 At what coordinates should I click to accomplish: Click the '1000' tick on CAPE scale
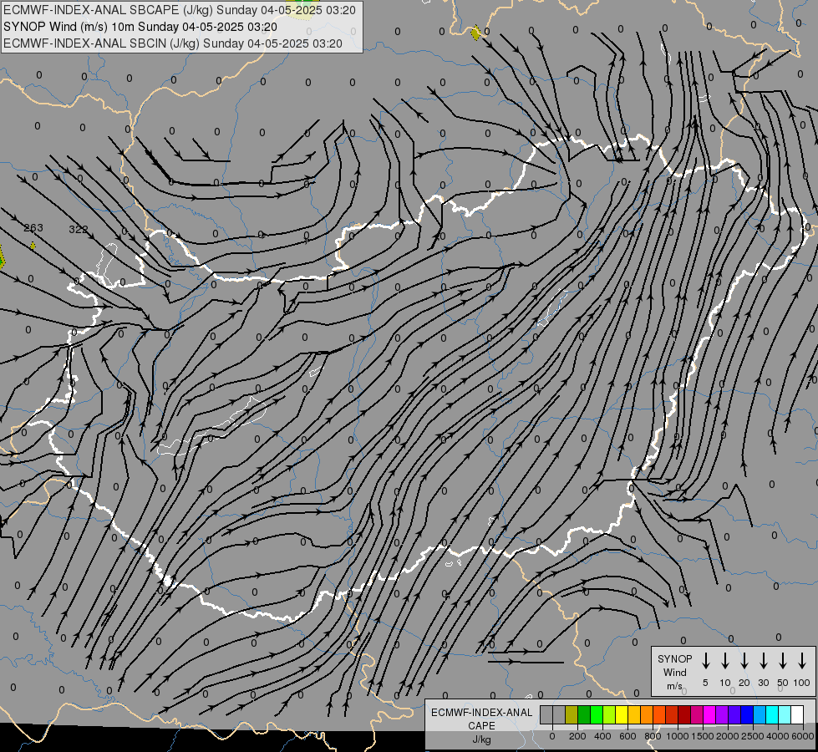coord(678,736)
